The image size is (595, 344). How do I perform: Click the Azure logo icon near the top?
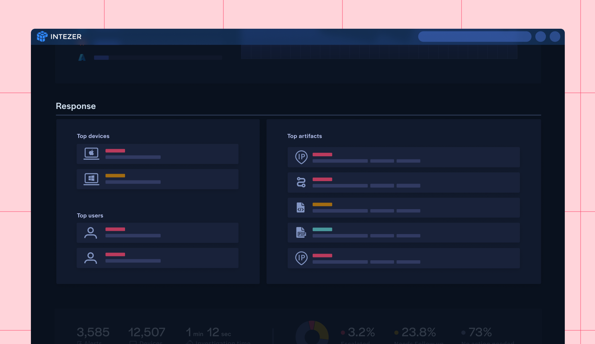pos(82,57)
